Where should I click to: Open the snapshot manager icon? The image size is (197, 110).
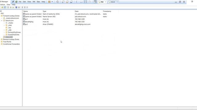[71, 2]
